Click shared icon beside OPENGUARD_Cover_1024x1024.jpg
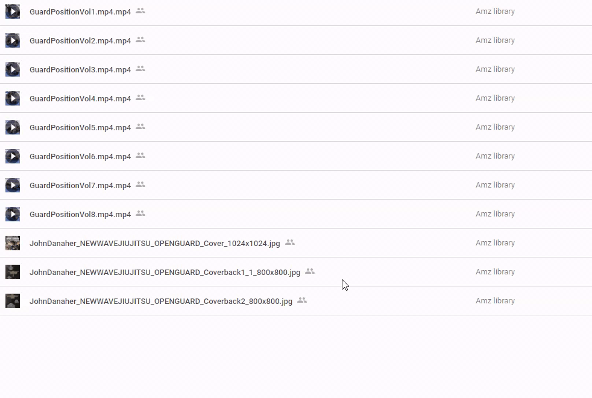 coord(290,242)
